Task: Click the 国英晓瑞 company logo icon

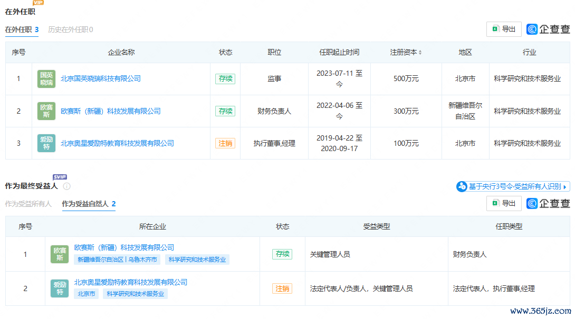Action: coord(46,78)
